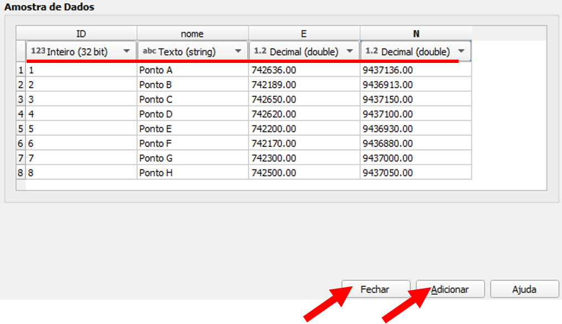Open the E column Decimal (double) dropdown

(x=304, y=51)
